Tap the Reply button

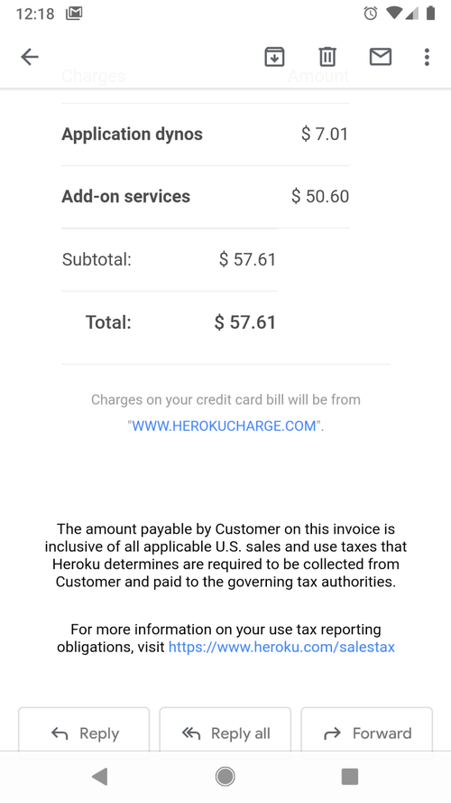pyautogui.click(x=84, y=733)
